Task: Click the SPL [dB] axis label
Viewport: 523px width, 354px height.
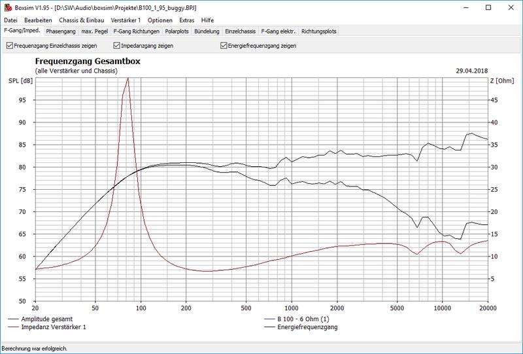Action: pos(21,80)
